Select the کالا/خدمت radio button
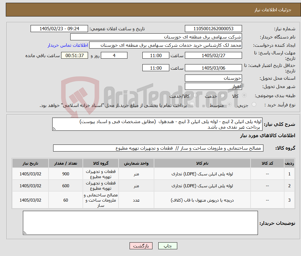301x256 pixels. pos(195,95)
